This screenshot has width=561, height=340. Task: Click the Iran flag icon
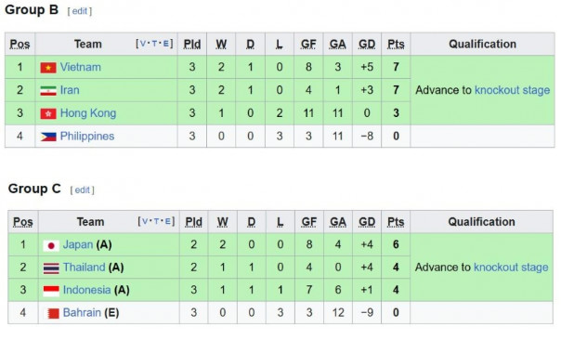48,90
